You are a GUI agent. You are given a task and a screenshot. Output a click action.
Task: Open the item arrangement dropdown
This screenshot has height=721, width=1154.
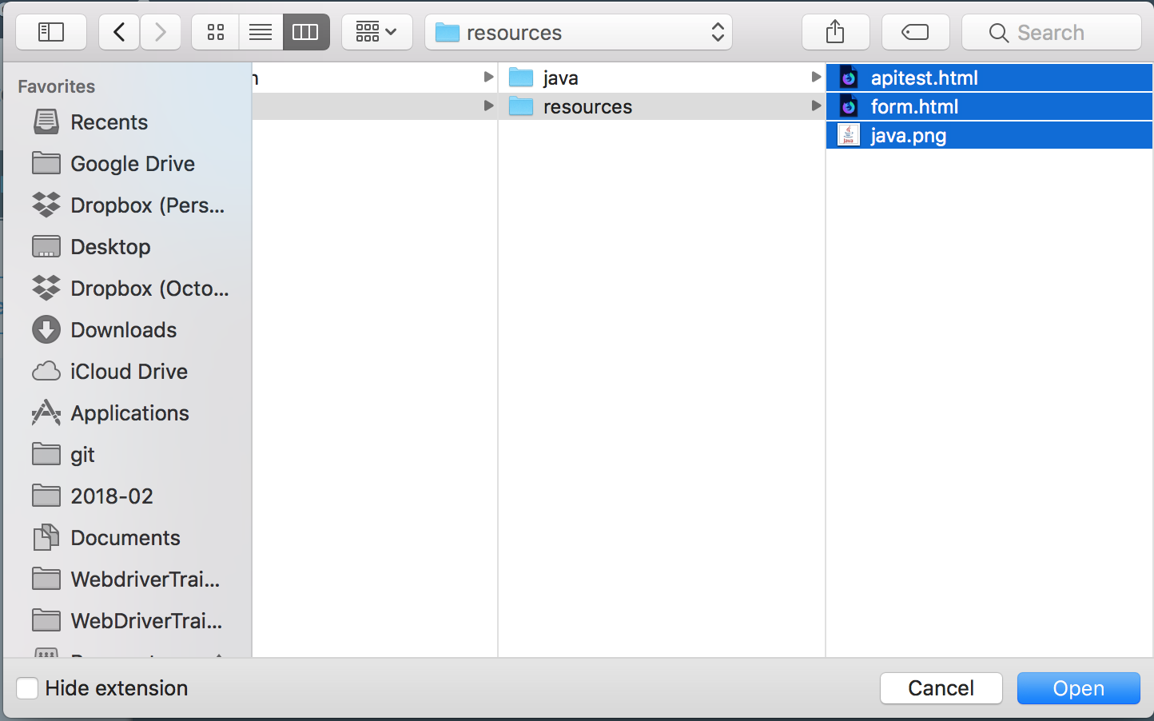coord(376,32)
